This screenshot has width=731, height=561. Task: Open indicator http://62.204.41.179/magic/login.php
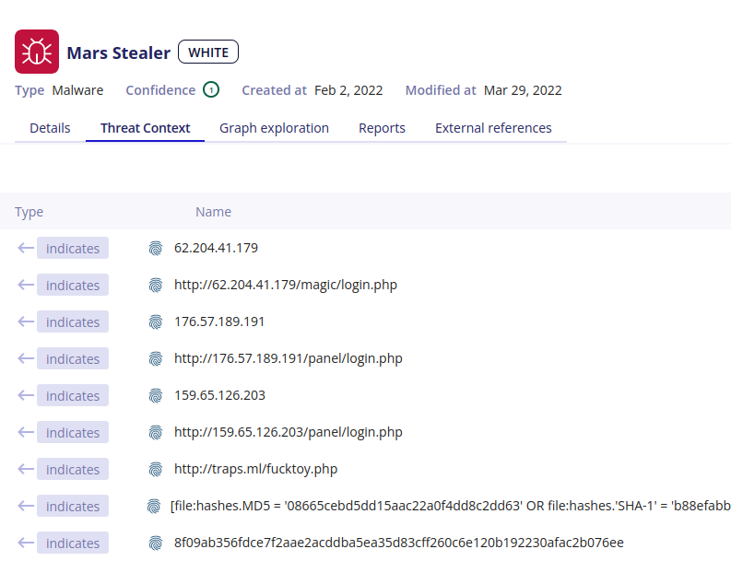[x=286, y=285]
